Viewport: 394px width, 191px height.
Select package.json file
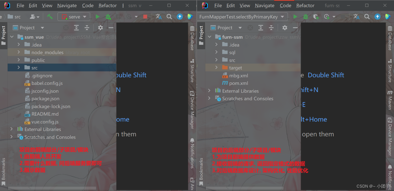45,98
